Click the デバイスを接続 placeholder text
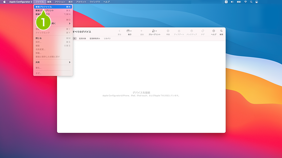 pos(141,93)
